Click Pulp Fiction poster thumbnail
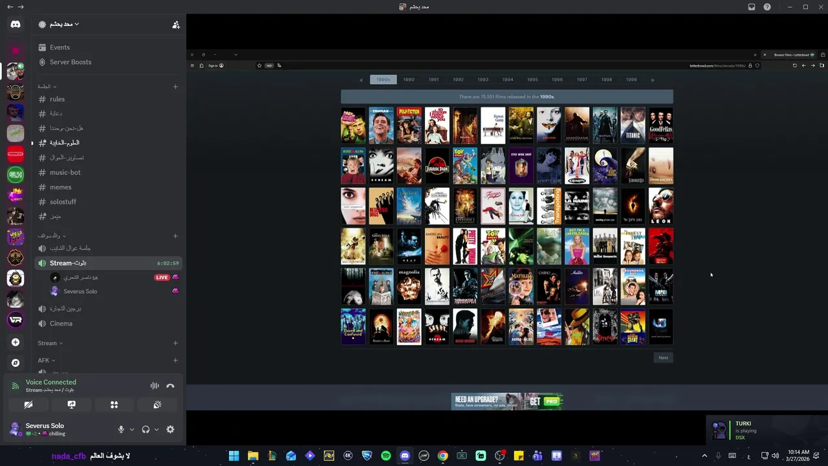828x466 pixels. (409, 126)
